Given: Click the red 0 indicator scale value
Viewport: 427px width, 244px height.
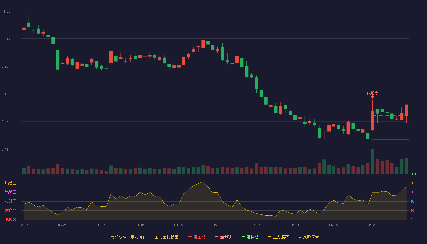Looking at the screenshot, I should tap(411, 220).
